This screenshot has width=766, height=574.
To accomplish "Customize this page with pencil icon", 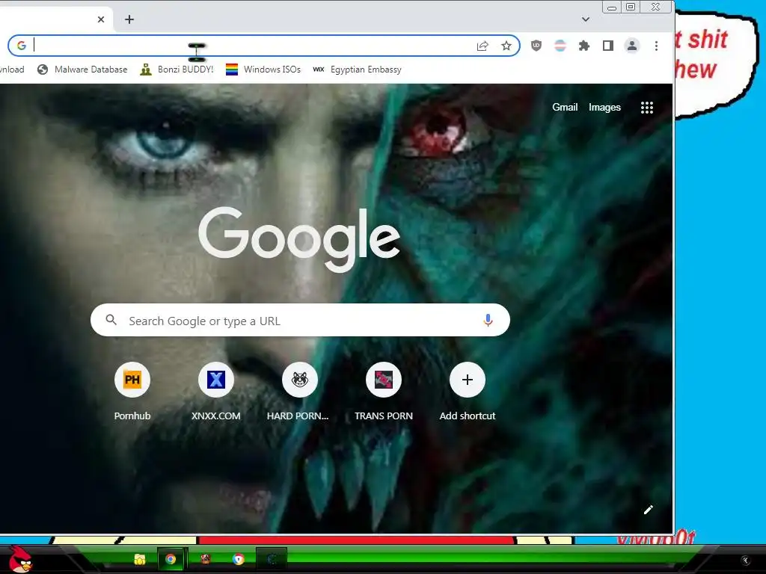I will tap(649, 510).
